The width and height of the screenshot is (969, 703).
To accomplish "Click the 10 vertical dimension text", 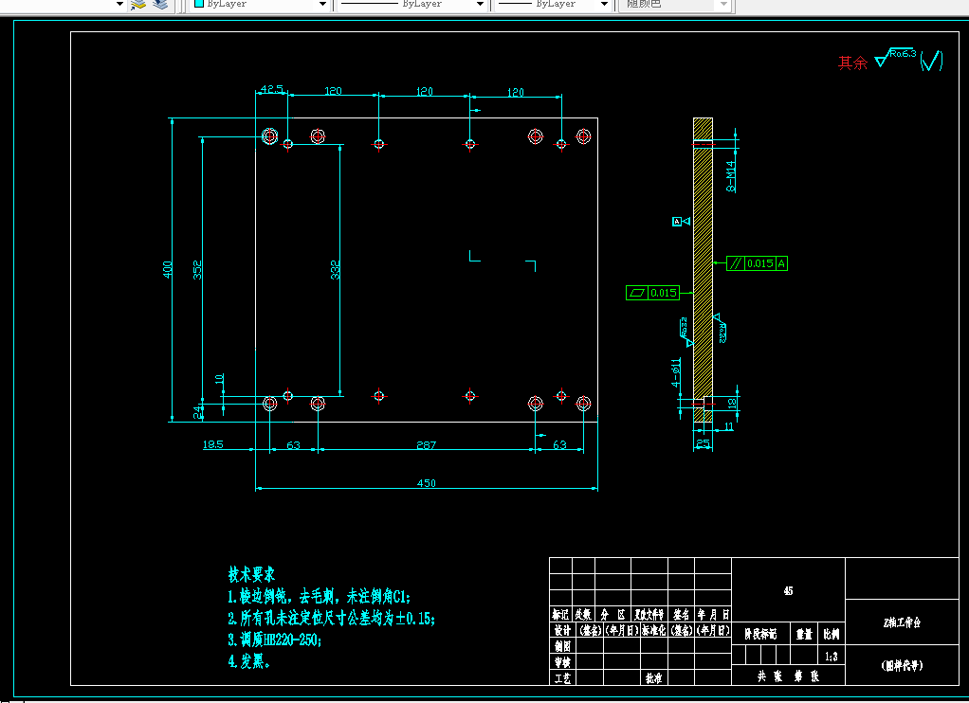I will tap(219, 379).
